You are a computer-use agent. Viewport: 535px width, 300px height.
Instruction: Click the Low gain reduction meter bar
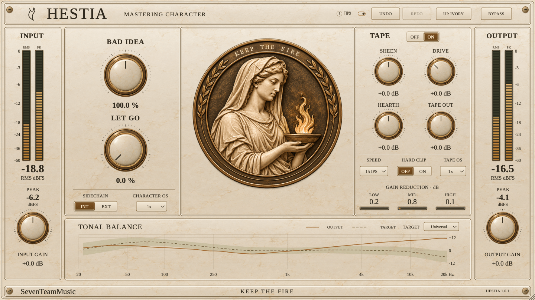click(374, 209)
